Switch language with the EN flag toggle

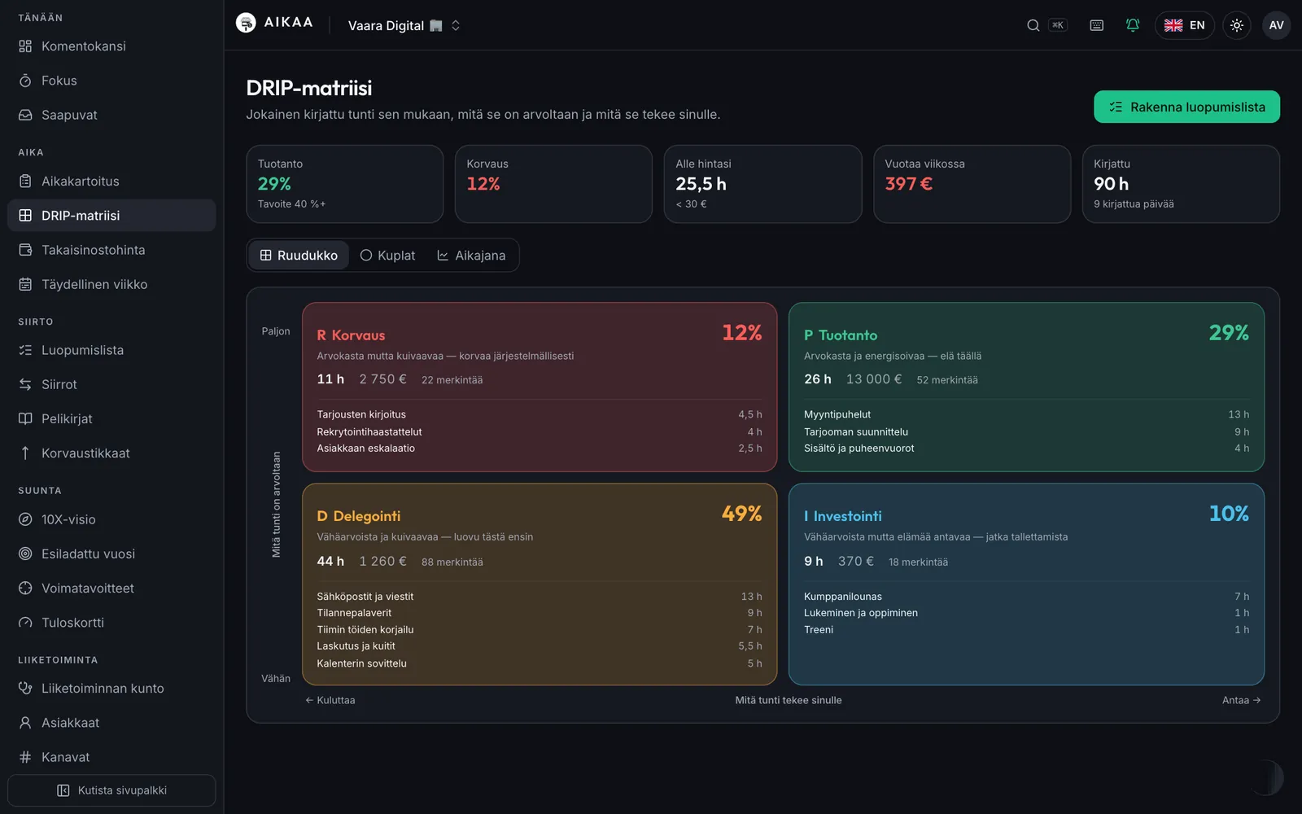click(x=1184, y=25)
